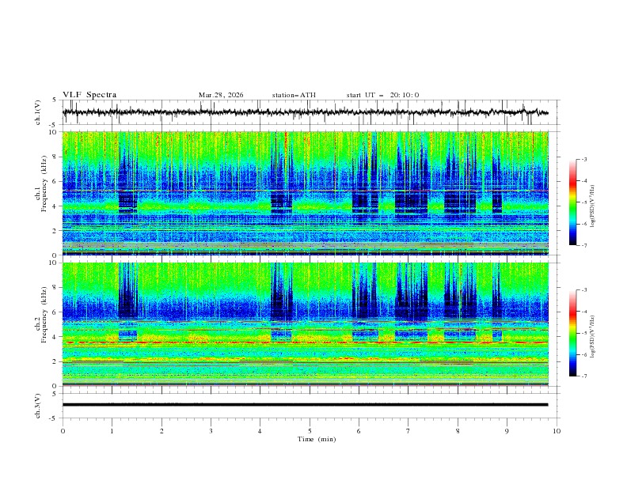Screen dimensions: 627x484
Task: Click the flat ch.3 voltage trace
Action: point(305,405)
